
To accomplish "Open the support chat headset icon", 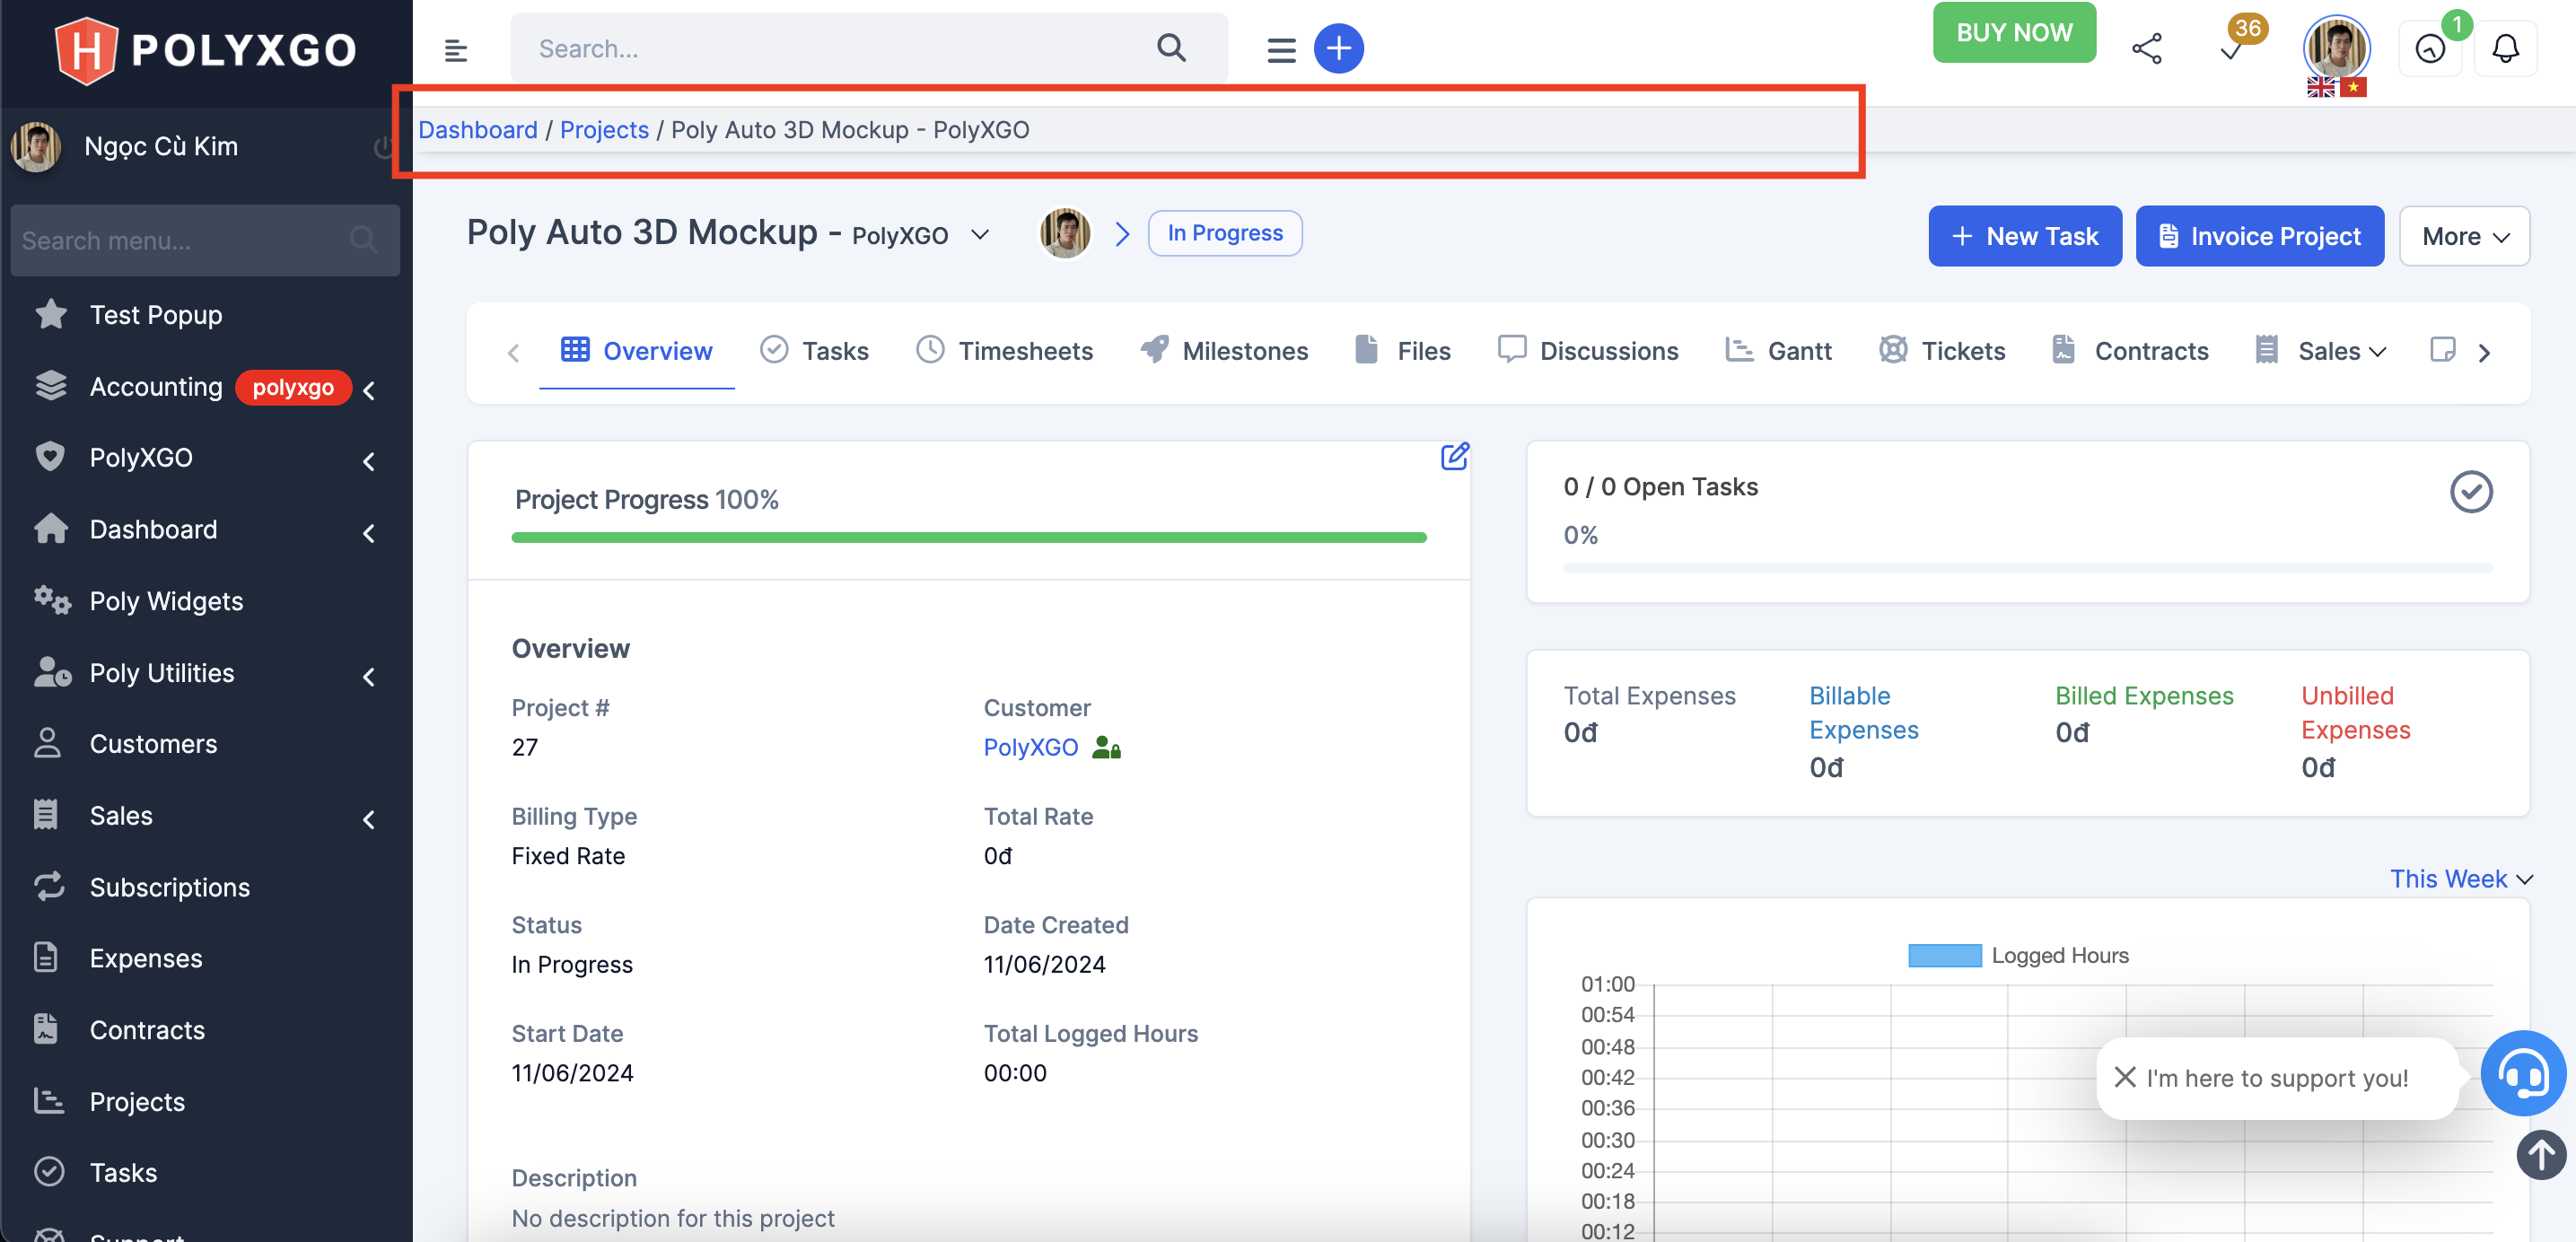I will (2524, 1074).
